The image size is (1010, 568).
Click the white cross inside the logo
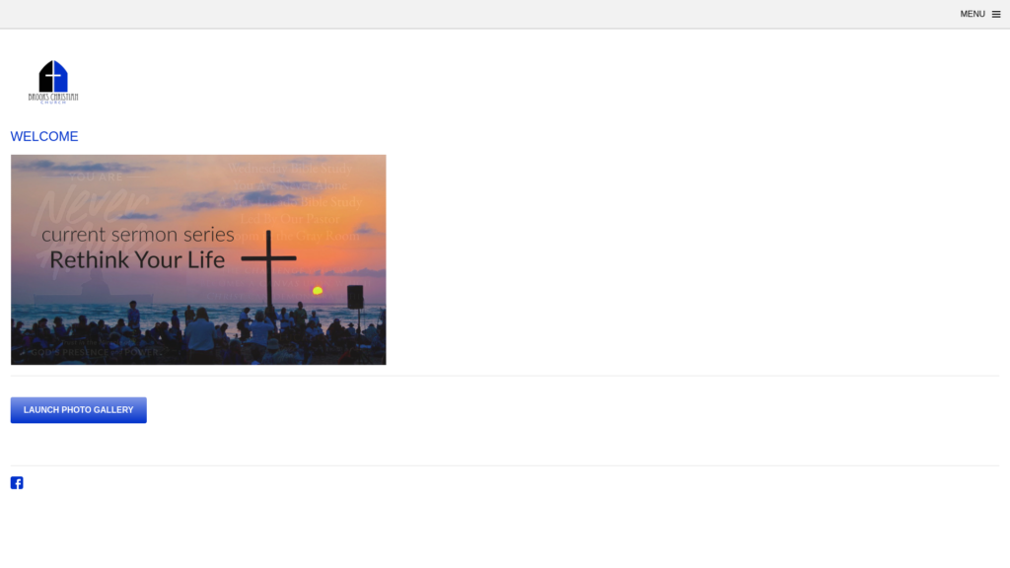53,76
